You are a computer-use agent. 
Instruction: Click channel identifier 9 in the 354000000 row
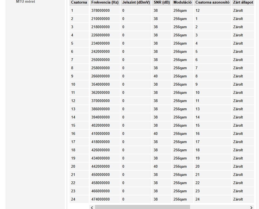[196, 85]
